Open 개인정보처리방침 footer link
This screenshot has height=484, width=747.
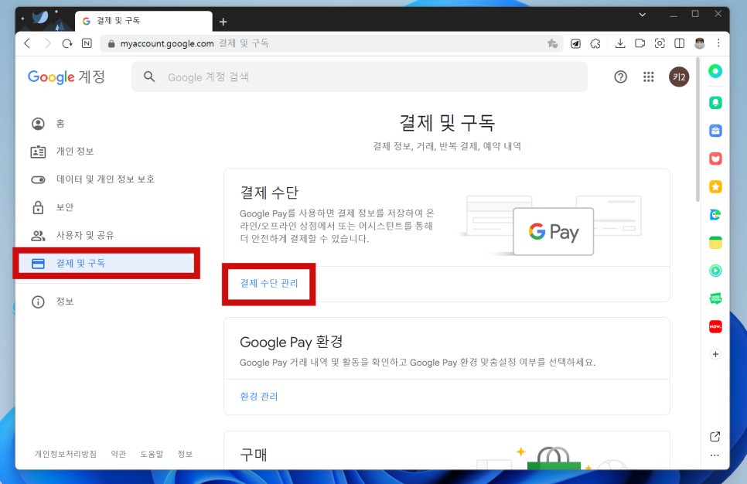click(65, 454)
